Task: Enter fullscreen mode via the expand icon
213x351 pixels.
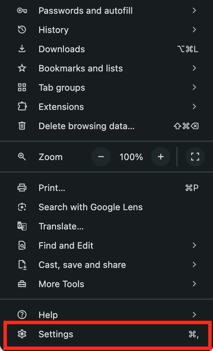Action: (195, 157)
